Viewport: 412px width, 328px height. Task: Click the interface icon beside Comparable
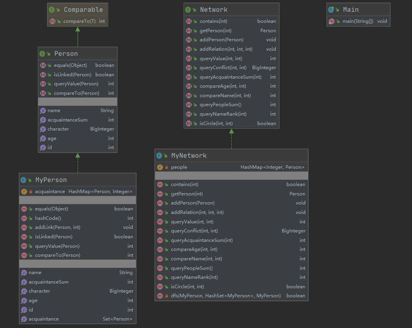52,10
